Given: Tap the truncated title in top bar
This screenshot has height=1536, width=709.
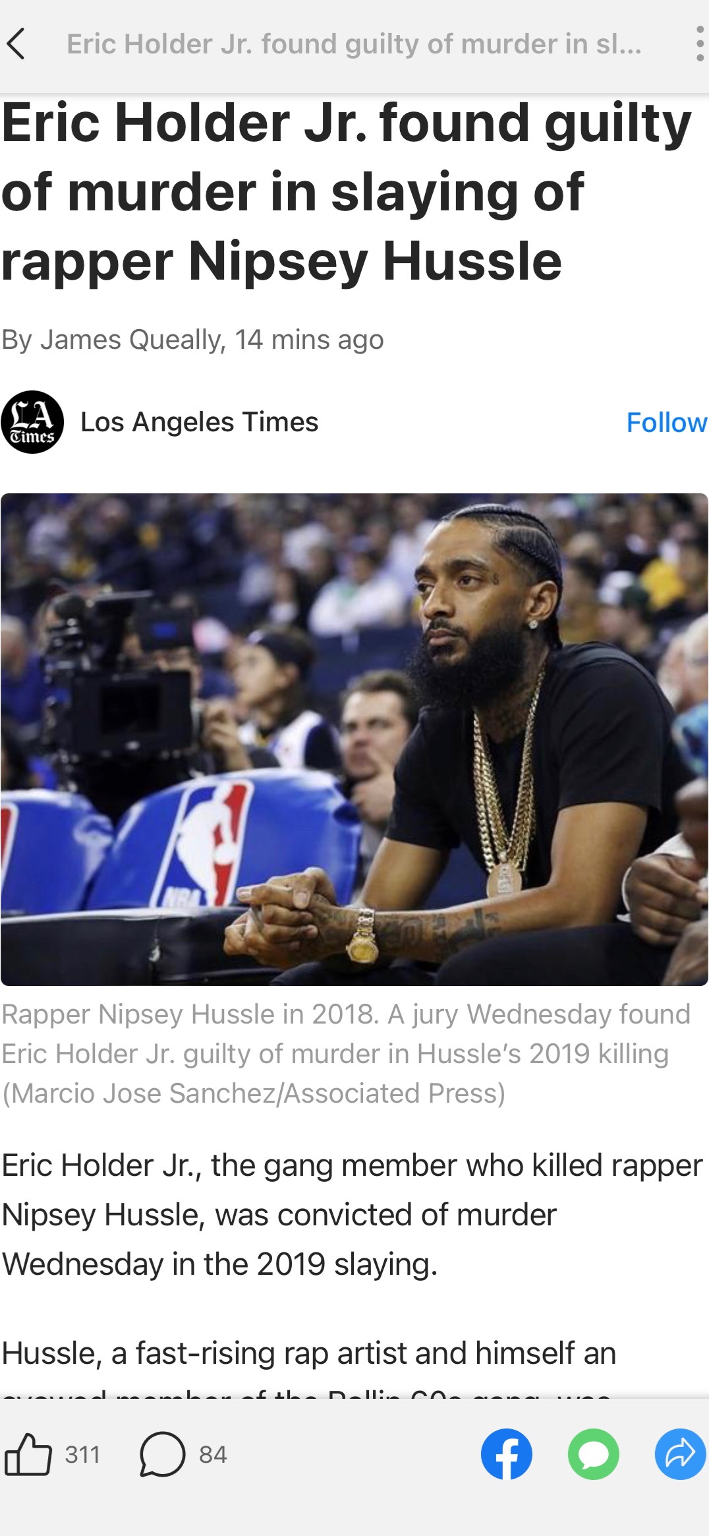Looking at the screenshot, I should [354, 44].
